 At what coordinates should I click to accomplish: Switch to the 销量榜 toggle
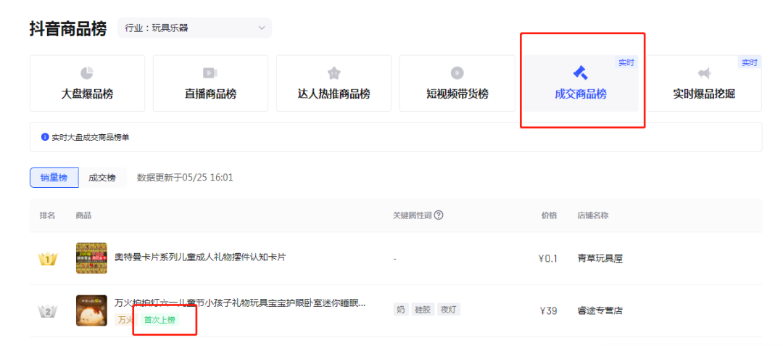(54, 177)
